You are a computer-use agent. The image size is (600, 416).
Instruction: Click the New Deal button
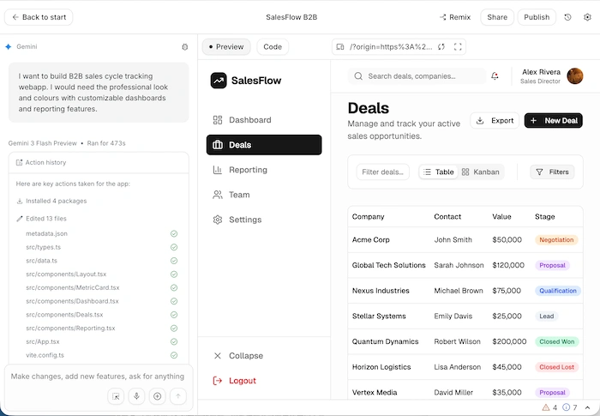(553, 121)
